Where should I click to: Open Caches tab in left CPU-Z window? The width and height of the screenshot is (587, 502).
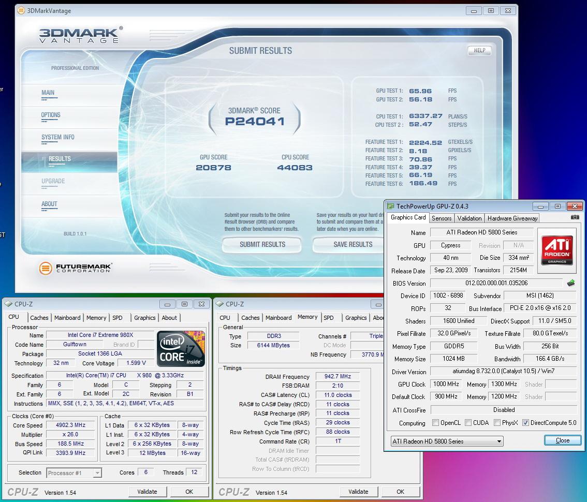pyautogui.click(x=39, y=318)
